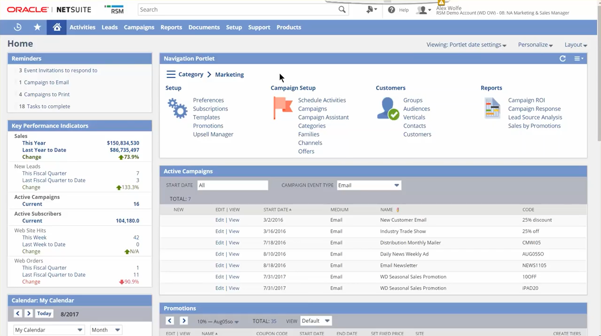Edit the Industry Trade Show campaign
The image size is (601, 336).
(219, 231)
